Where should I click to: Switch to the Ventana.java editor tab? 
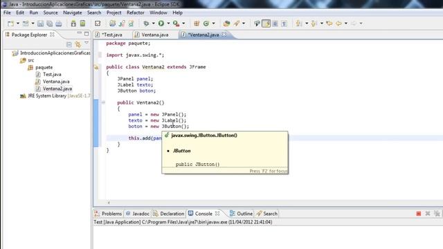pos(154,35)
